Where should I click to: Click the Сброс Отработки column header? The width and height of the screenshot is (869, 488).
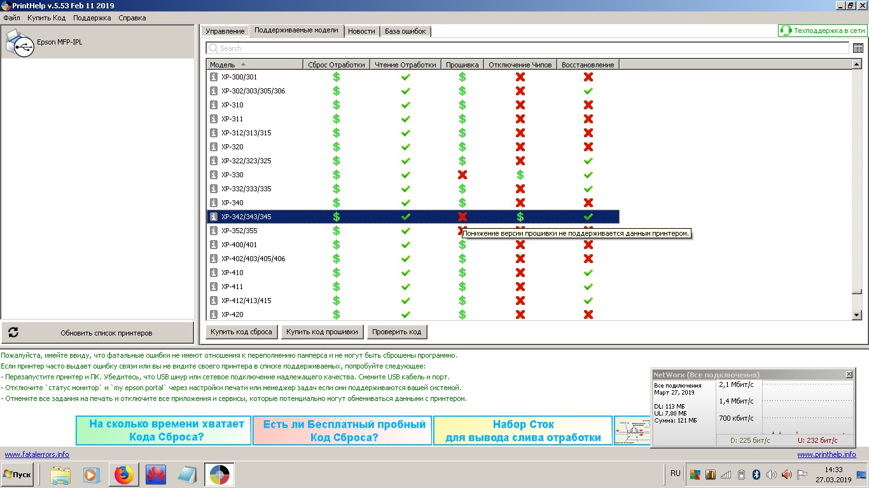(337, 65)
